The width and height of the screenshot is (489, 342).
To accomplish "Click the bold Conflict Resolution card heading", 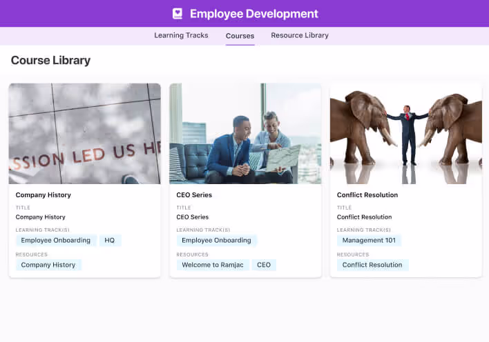I will 367,195.
